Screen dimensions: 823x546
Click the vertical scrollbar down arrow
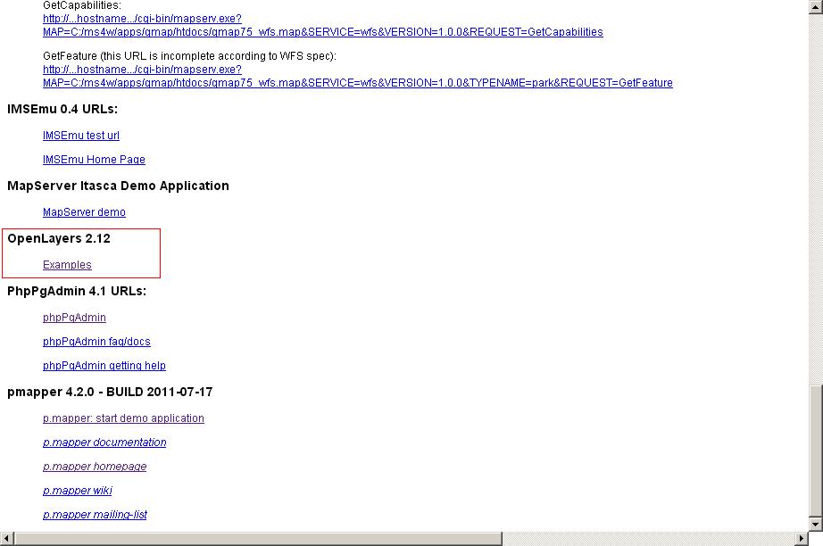click(x=816, y=523)
